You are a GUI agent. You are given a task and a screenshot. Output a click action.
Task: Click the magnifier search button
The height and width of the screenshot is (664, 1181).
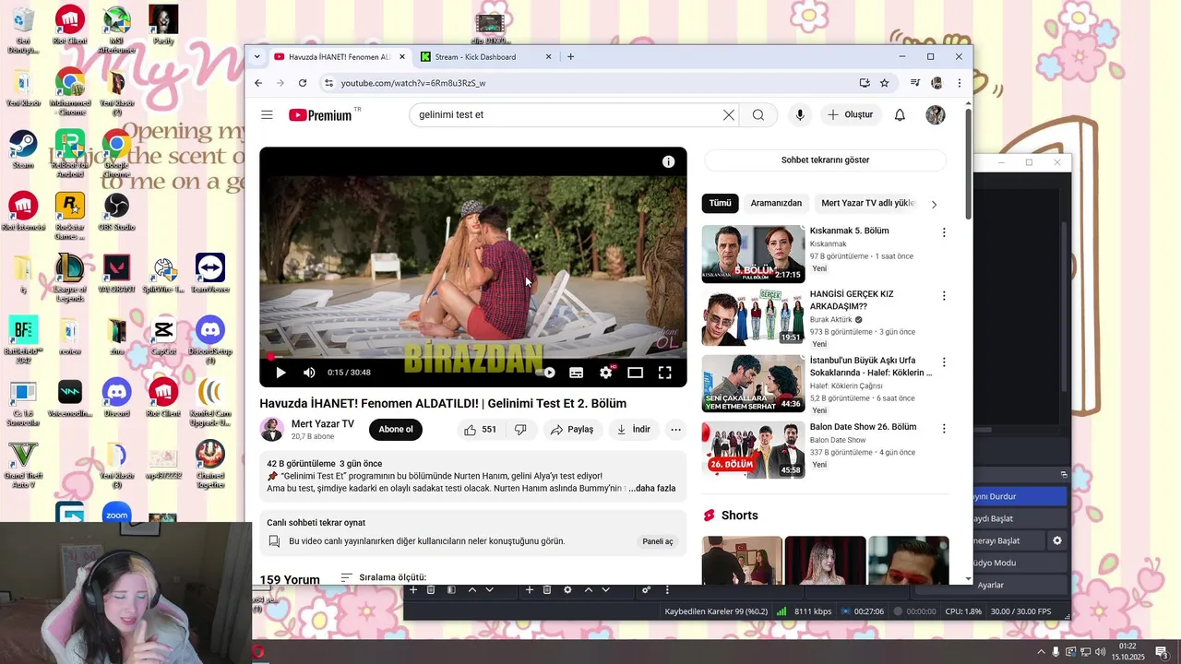(758, 115)
